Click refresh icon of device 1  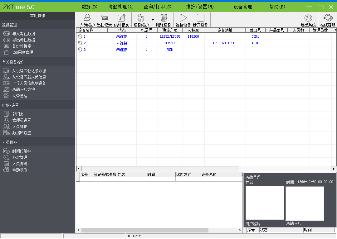coord(80,36)
